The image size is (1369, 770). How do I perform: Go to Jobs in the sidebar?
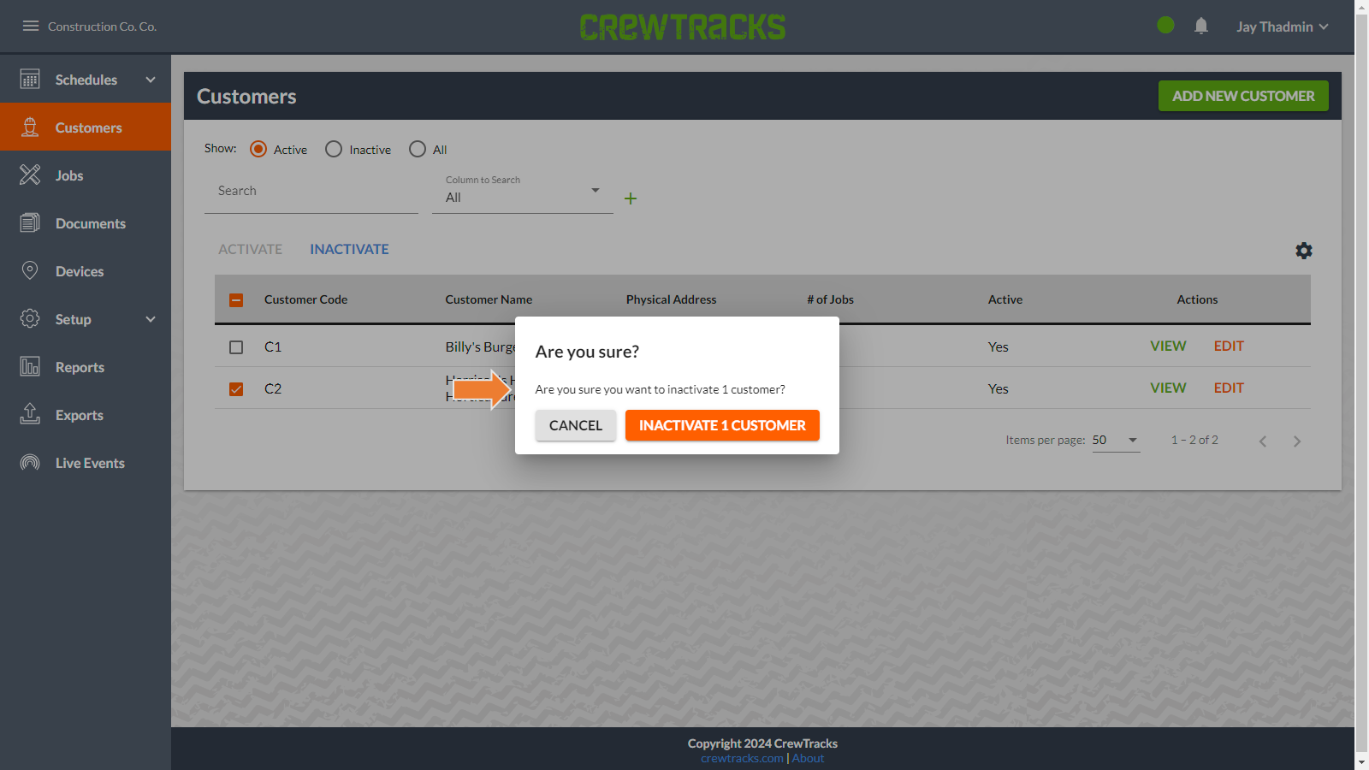(x=86, y=175)
